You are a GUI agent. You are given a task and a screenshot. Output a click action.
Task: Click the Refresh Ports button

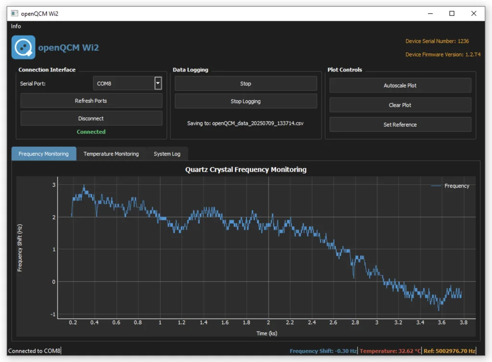pyautogui.click(x=91, y=101)
